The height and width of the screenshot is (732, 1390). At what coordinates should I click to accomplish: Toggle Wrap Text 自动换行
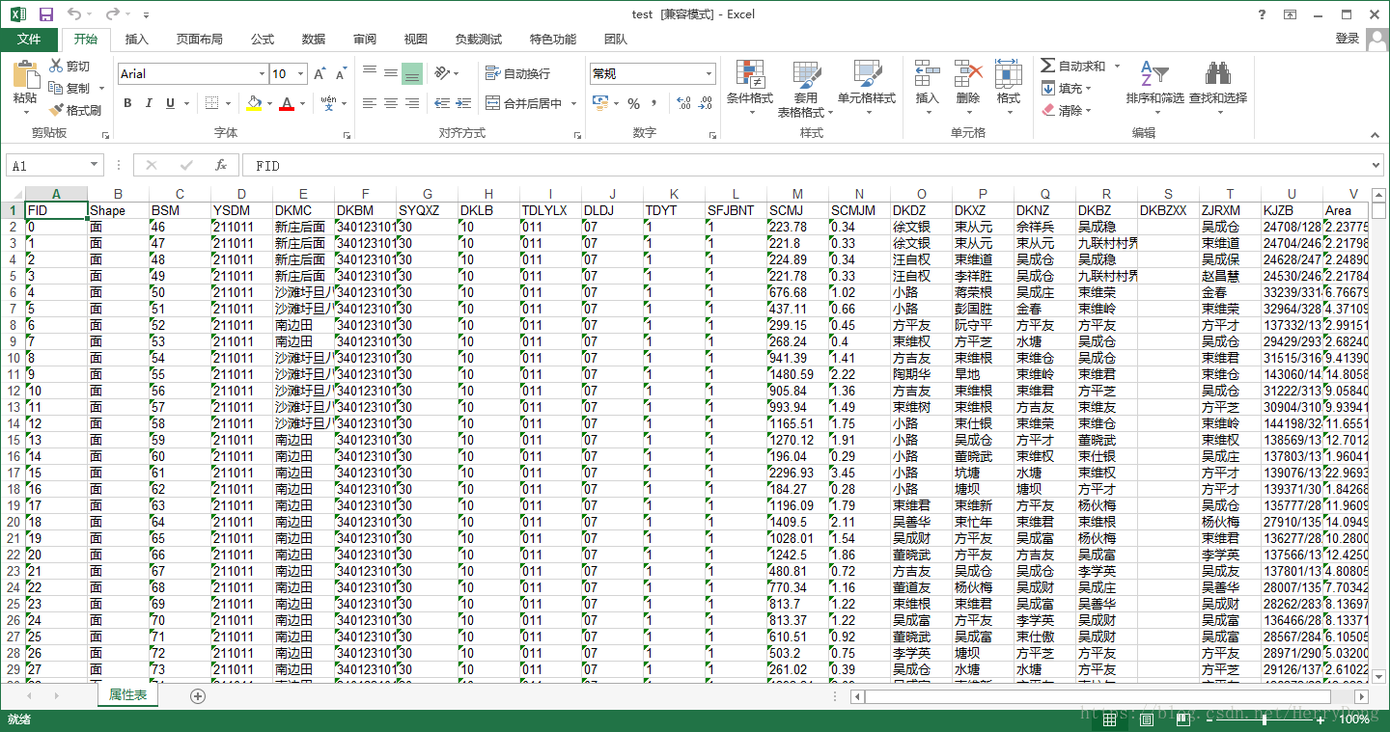pyautogui.click(x=517, y=73)
